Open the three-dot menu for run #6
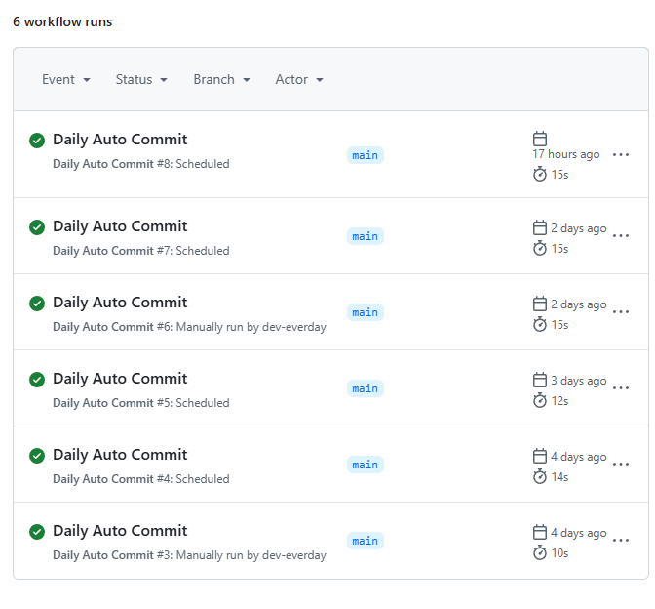The image size is (655, 609). 621,312
